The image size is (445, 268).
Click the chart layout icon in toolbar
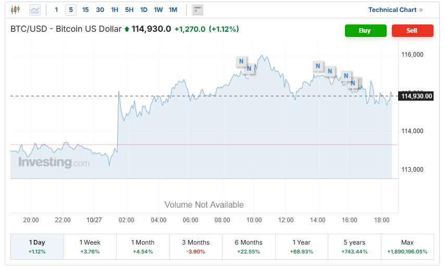tap(197, 10)
